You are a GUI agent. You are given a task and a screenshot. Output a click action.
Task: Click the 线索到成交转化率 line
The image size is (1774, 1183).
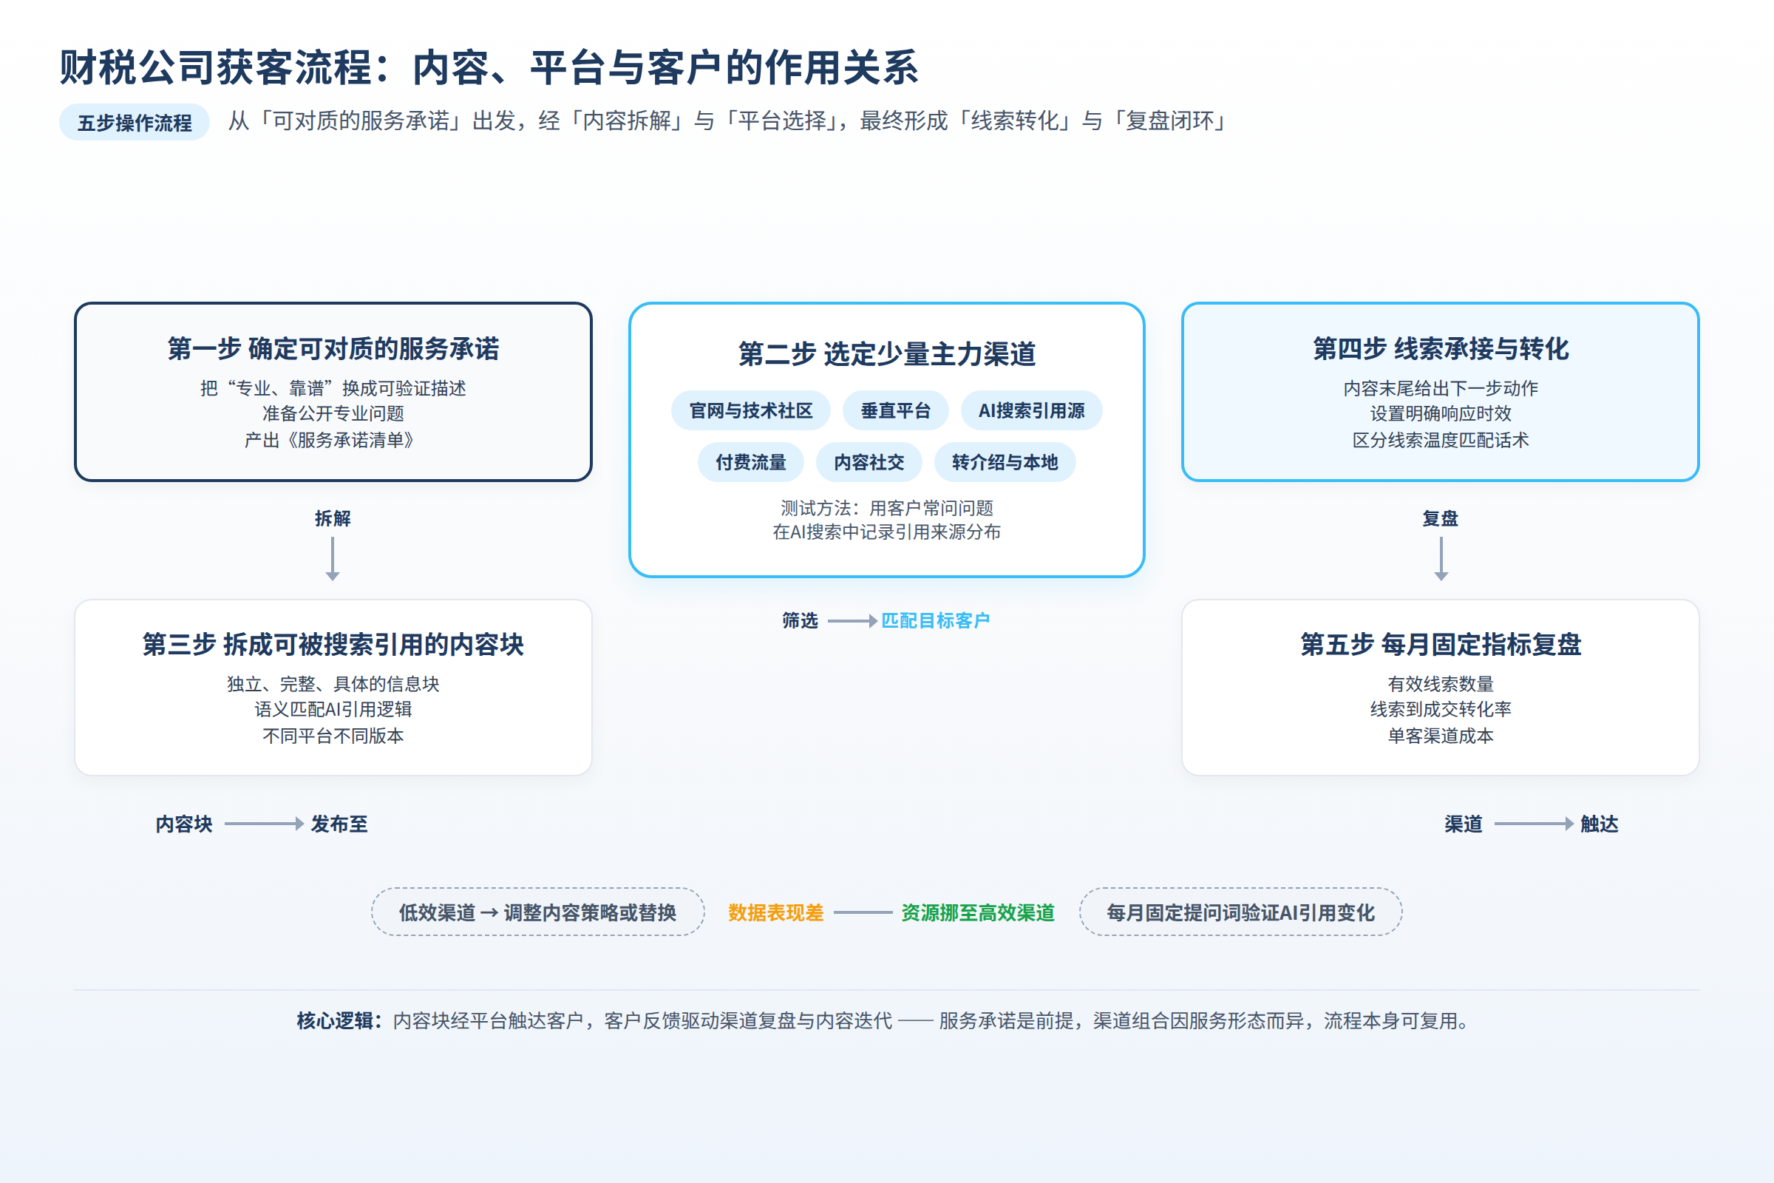pyautogui.click(x=1441, y=709)
